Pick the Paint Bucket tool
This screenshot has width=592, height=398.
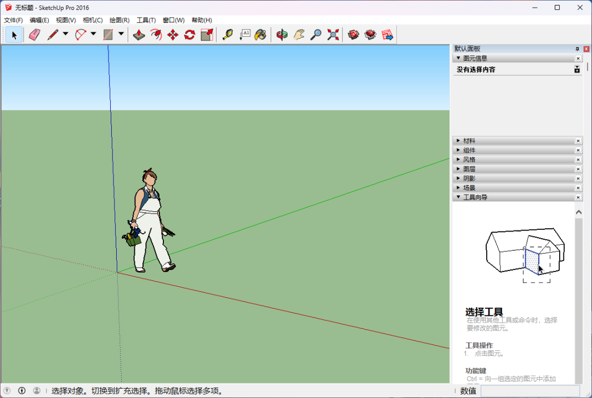pyautogui.click(x=260, y=35)
